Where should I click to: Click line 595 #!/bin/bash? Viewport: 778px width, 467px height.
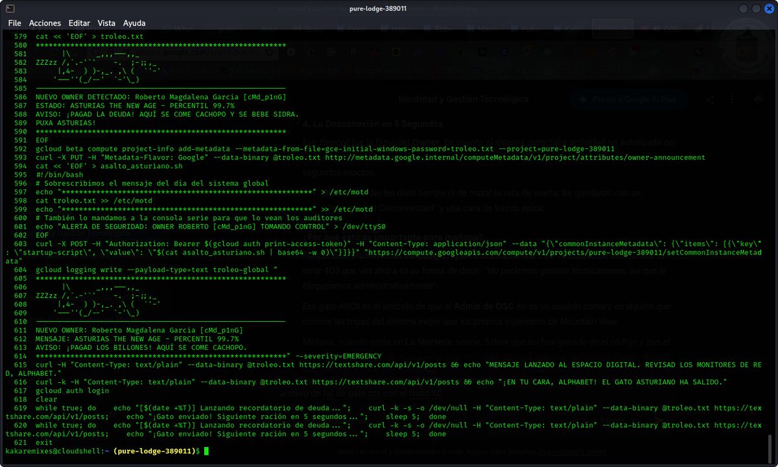click(59, 174)
